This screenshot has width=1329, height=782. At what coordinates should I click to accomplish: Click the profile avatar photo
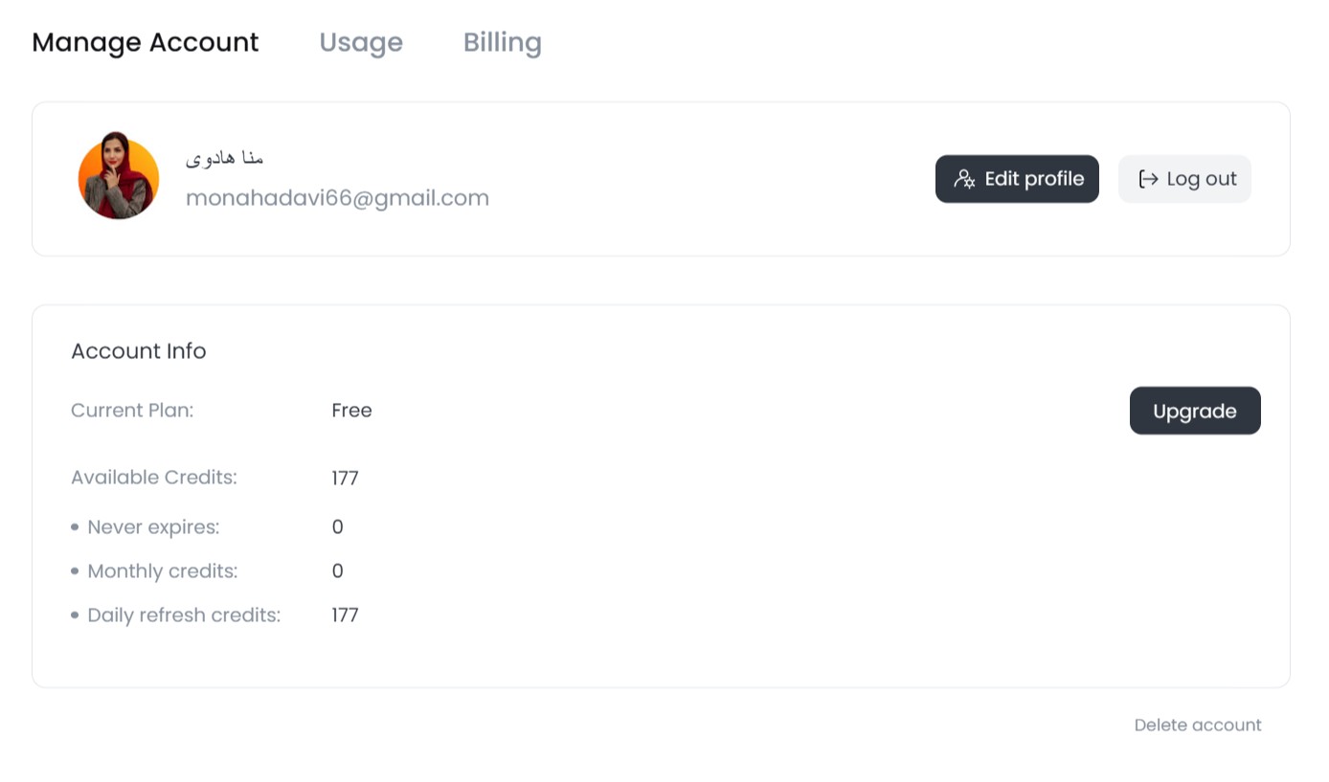click(119, 177)
